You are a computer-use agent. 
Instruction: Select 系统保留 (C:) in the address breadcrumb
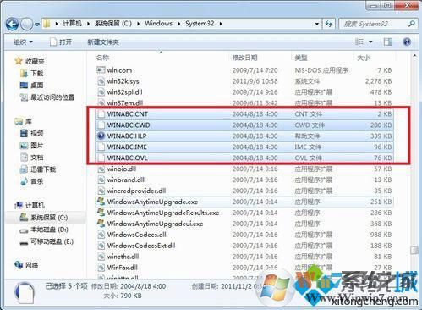tap(113, 23)
